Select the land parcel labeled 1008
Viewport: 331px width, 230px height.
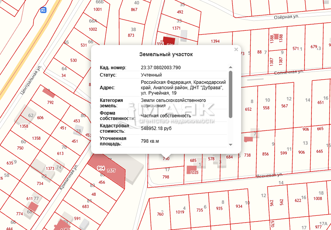coord(318,198)
